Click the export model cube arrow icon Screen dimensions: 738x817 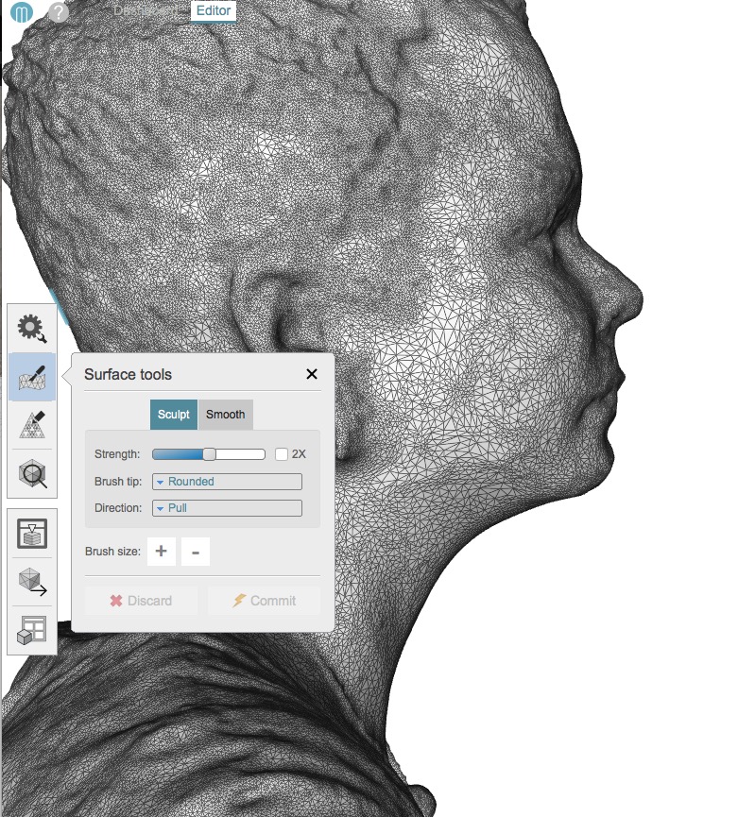tap(32, 582)
